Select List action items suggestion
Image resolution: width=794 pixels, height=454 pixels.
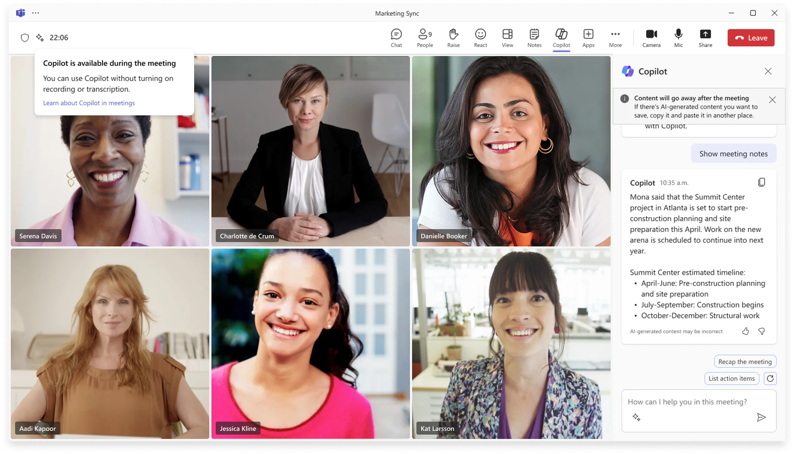tap(731, 378)
